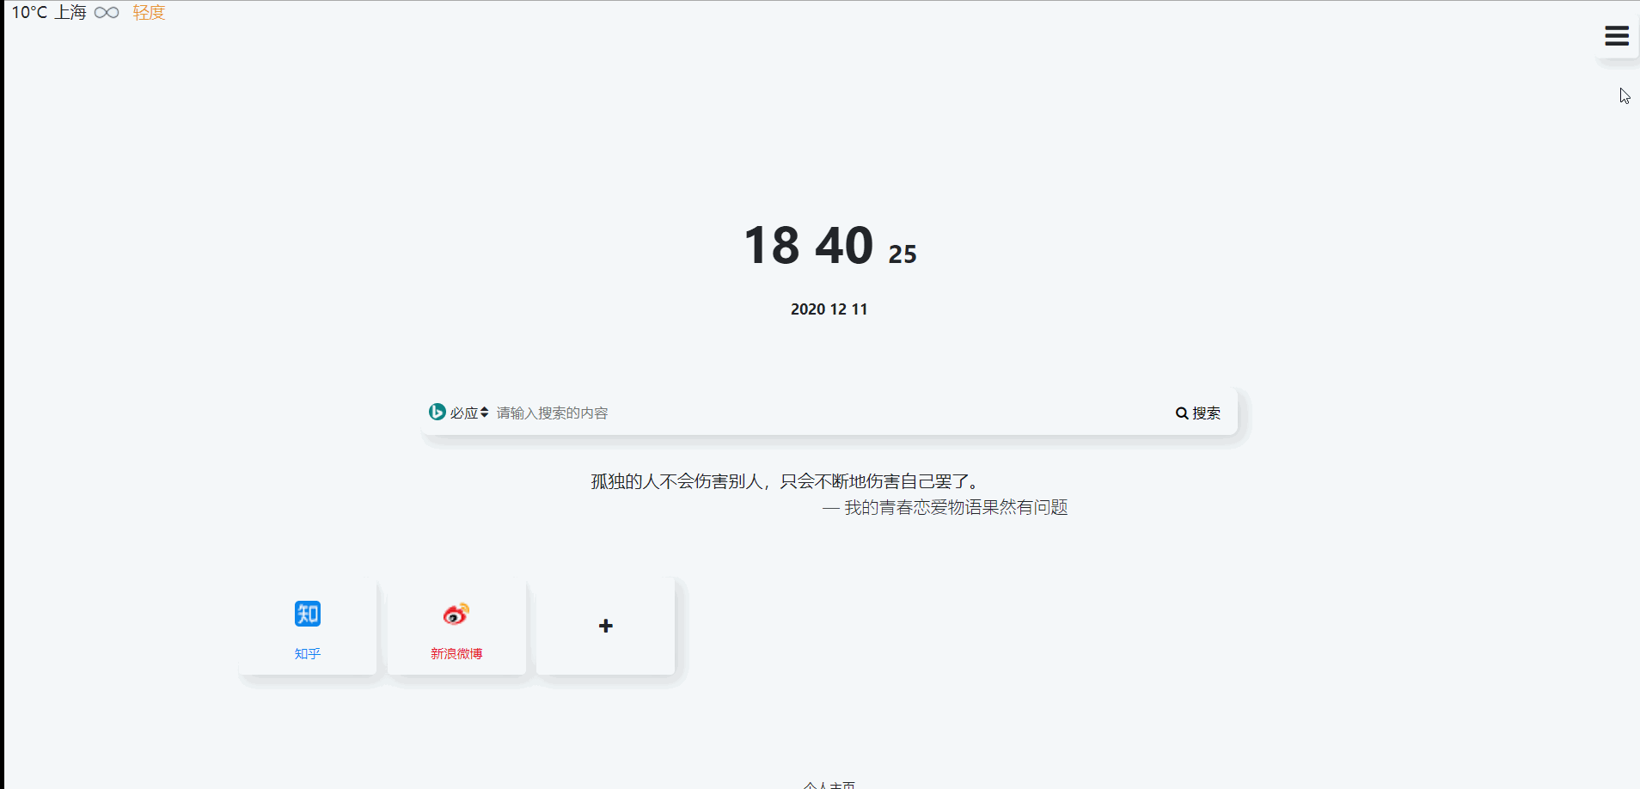Click the date 2020 12 11
1640x789 pixels.
(x=829, y=309)
